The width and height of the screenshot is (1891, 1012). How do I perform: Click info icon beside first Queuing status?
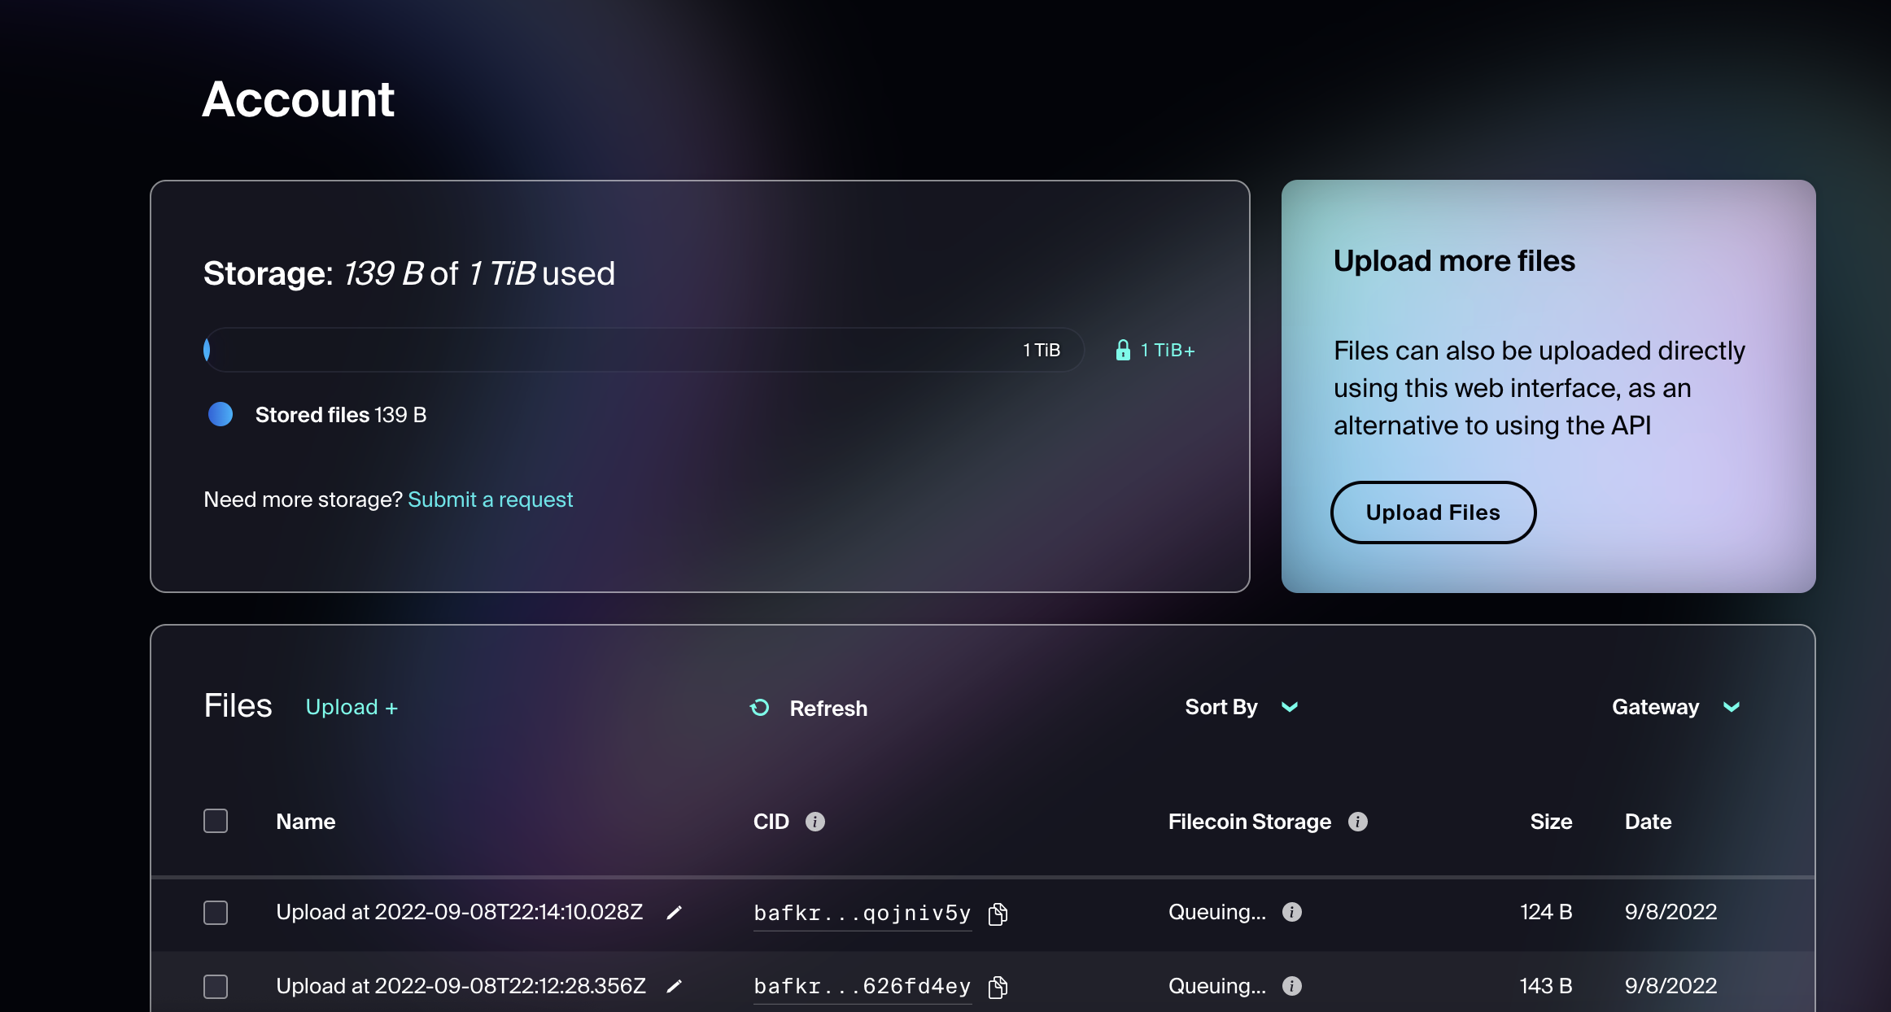tap(1291, 912)
